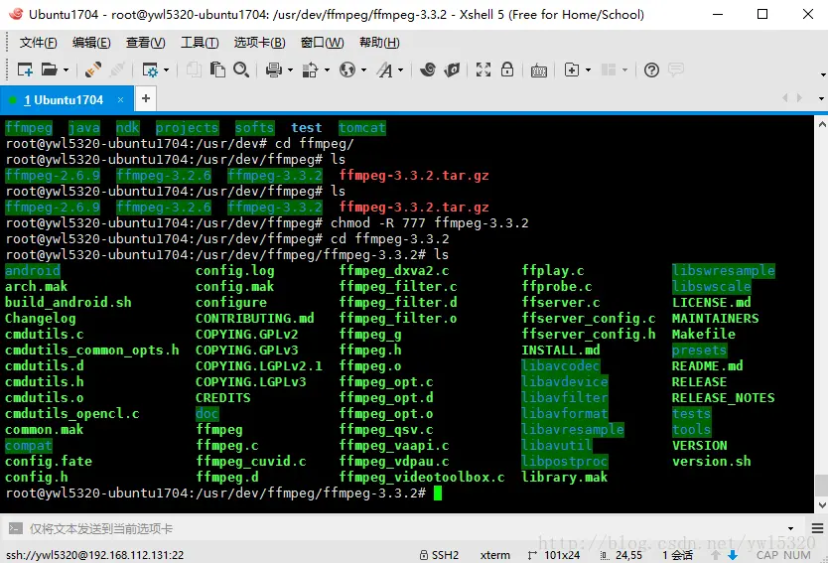The image size is (828, 563).
Task: Click the libavcodec directory name
Action: pyautogui.click(x=561, y=366)
